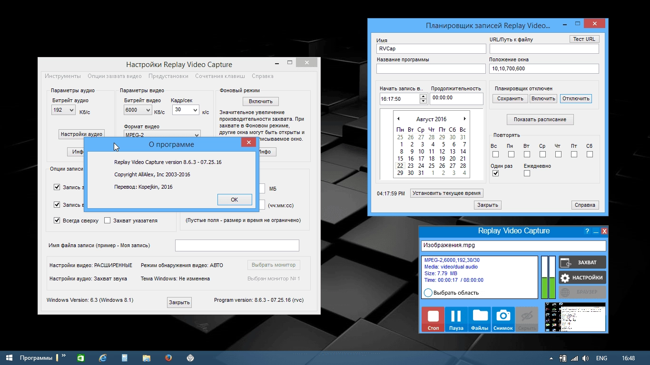Viewport: 650px width, 365px height.
Task: Launch Firefox from the taskbar
Action: pos(168,358)
